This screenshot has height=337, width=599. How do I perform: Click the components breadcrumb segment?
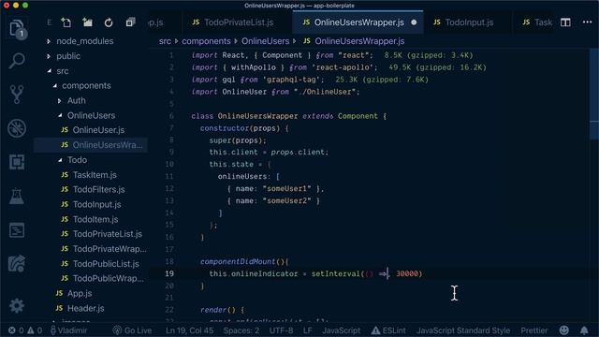pos(206,41)
